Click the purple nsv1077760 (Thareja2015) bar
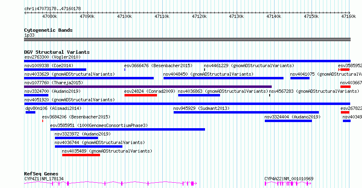This screenshot has height=188, width=362. click(148, 87)
